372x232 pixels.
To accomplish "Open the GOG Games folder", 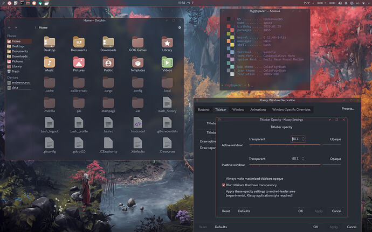I will (x=137, y=44).
